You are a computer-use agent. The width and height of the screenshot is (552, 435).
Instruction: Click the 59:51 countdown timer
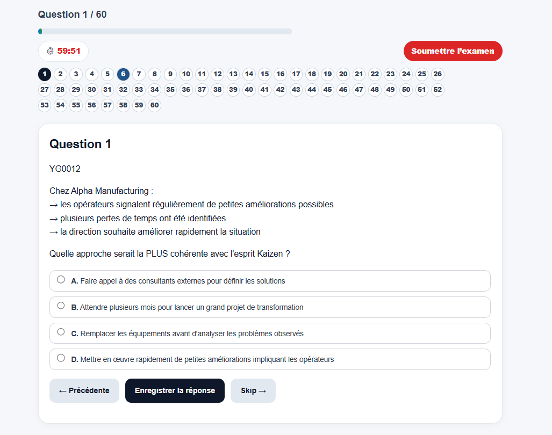coord(69,51)
